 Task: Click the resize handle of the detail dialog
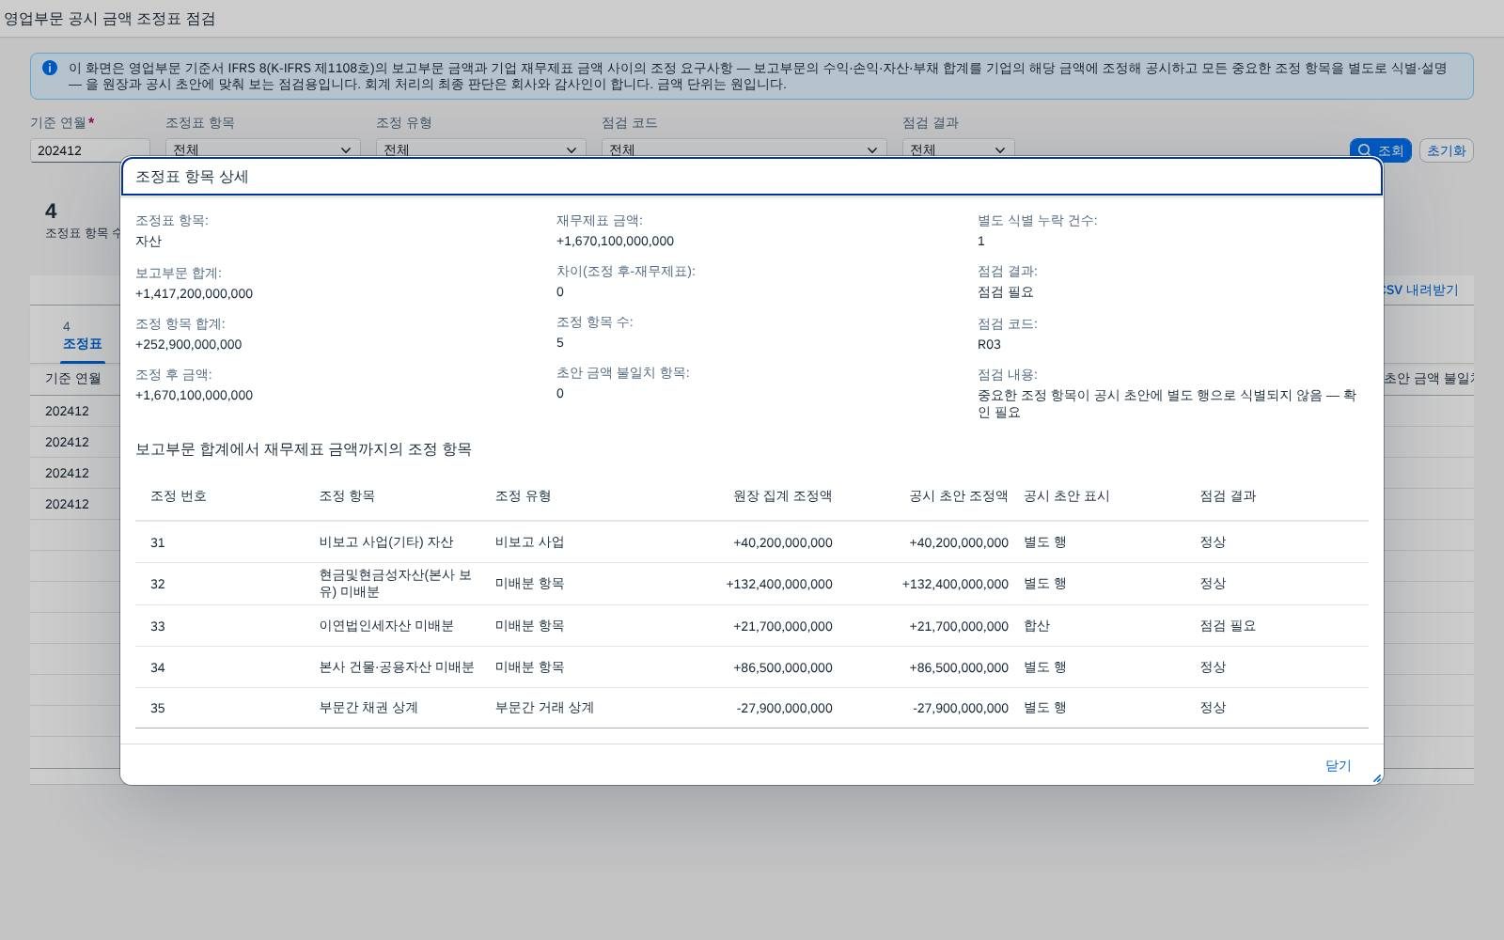(x=1376, y=778)
